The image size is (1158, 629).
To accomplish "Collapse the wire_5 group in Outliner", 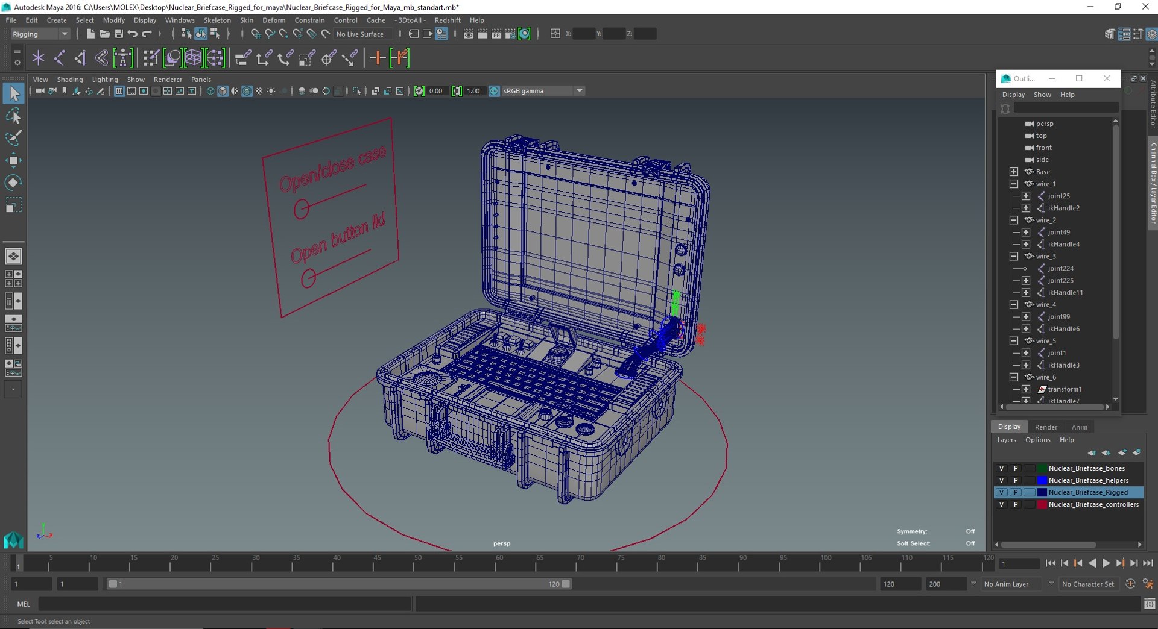I will 1014,341.
